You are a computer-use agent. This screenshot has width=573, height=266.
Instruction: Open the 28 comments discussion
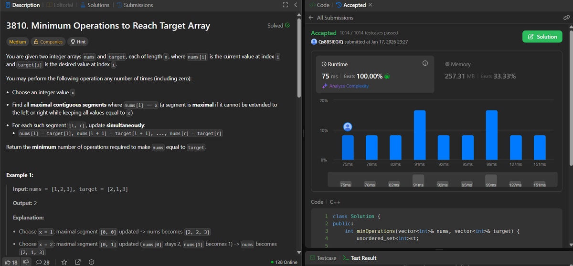point(42,262)
